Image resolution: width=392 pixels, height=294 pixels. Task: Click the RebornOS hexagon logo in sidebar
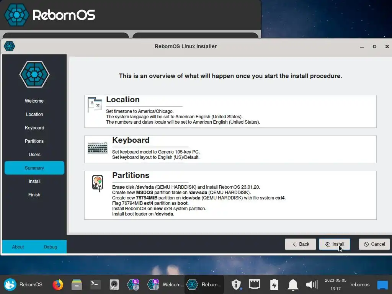34,74
